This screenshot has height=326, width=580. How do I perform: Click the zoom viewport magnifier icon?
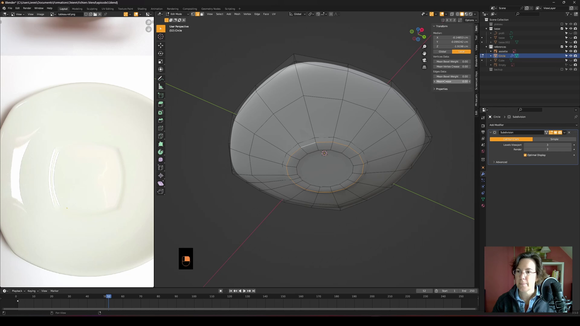tap(424, 46)
